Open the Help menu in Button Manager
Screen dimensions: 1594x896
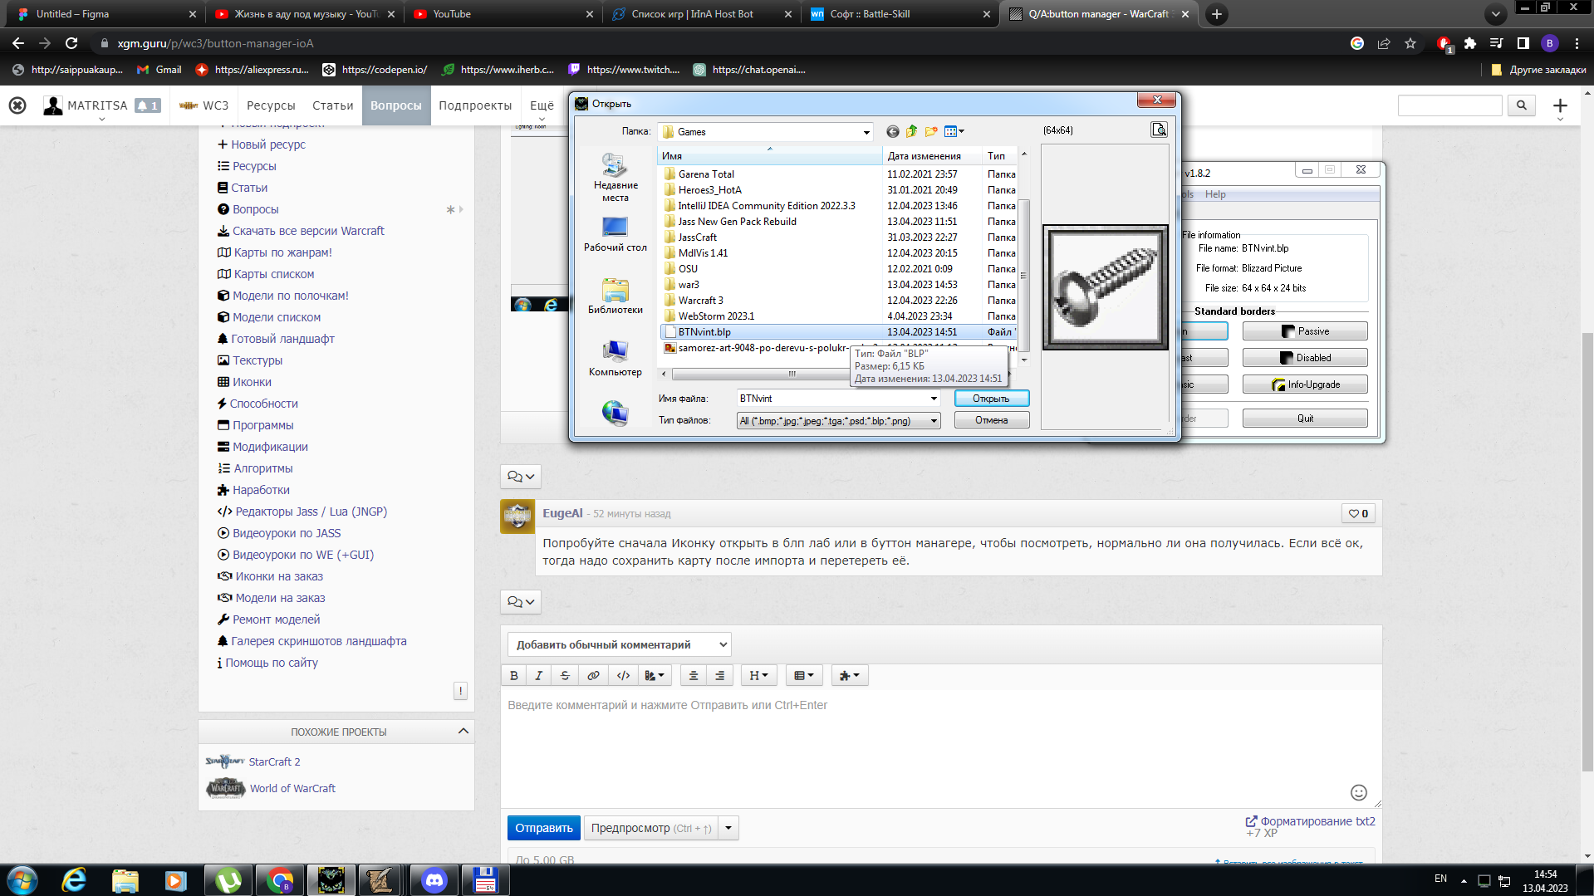click(x=1215, y=194)
